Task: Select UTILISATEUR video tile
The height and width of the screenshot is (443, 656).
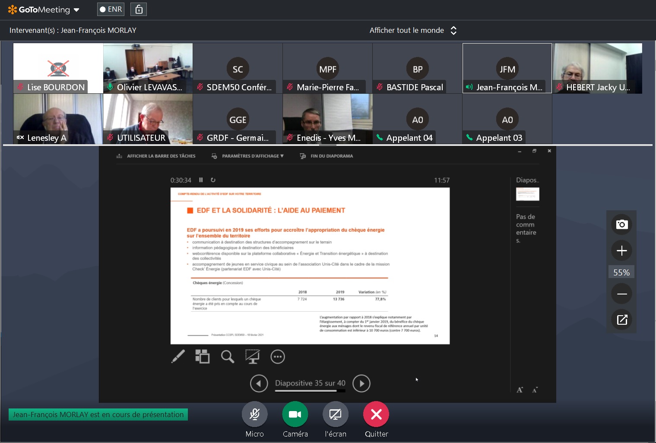Action: point(148,119)
